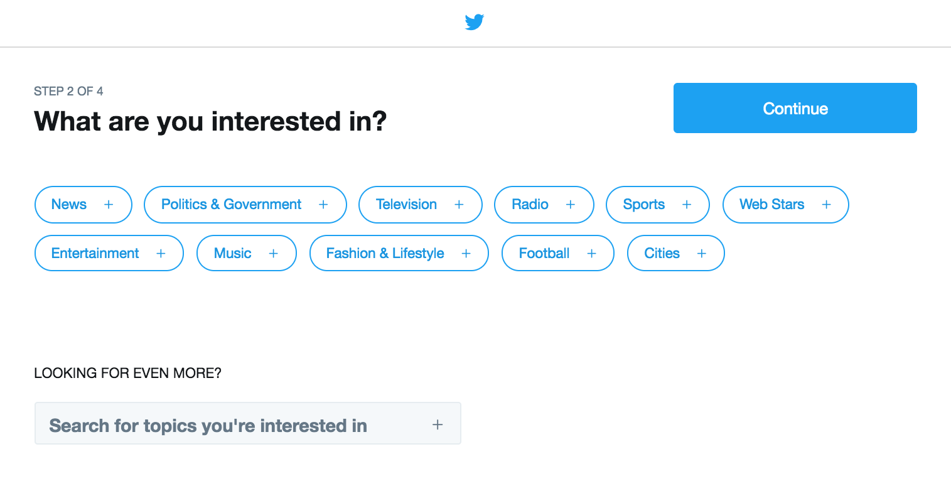Image resolution: width=951 pixels, height=486 pixels.
Task: Click the plus icon on Radio
Action: (571, 205)
